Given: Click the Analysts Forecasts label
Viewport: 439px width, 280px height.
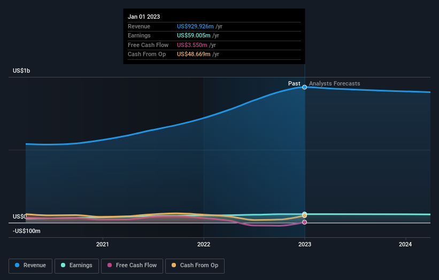Looking at the screenshot, I should coord(335,83).
